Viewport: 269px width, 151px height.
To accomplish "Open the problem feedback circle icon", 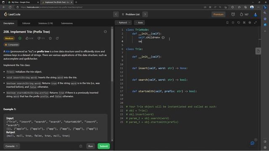I will (x=105, y=32).
